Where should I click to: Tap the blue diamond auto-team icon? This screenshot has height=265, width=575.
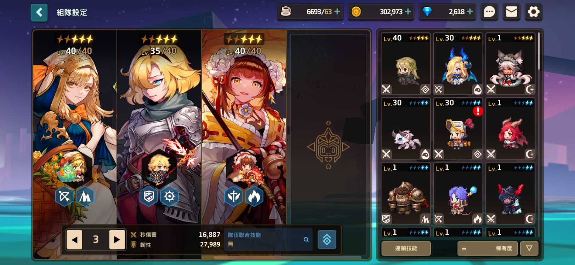pyautogui.click(x=327, y=240)
